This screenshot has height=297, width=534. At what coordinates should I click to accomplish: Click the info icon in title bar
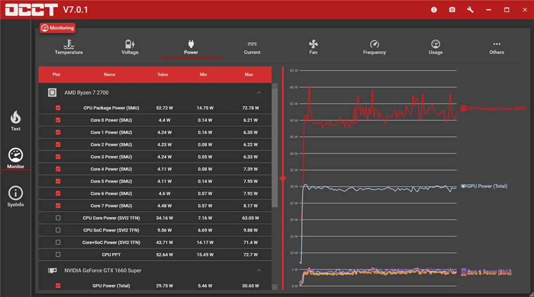pyautogui.click(x=434, y=10)
